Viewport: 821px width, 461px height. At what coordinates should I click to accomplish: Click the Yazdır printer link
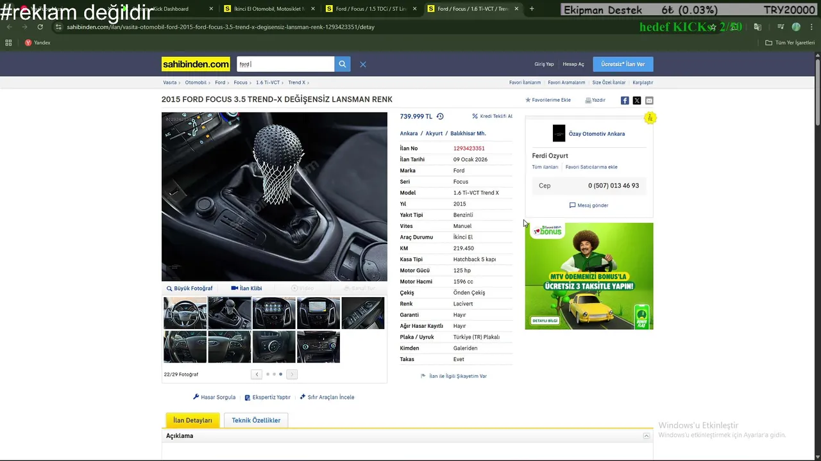(x=595, y=100)
